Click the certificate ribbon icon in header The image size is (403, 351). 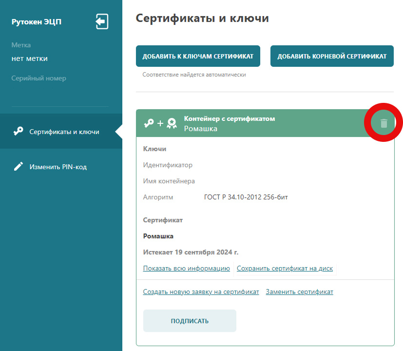pyautogui.click(x=172, y=123)
